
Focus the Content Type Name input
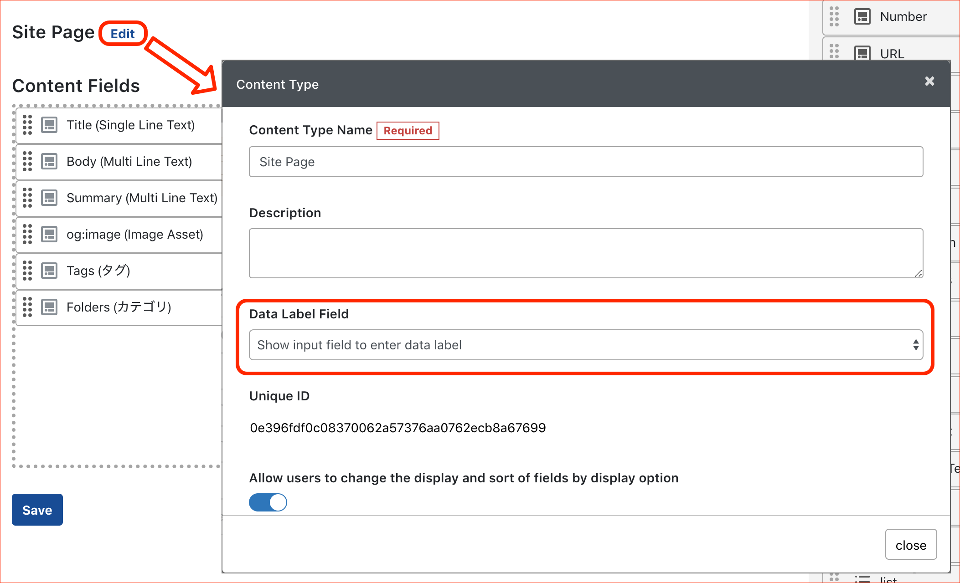point(586,162)
